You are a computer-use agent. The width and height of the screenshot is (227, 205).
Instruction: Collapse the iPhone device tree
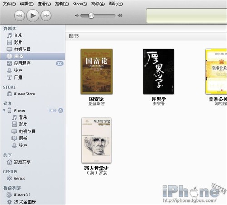pos(4,110)
